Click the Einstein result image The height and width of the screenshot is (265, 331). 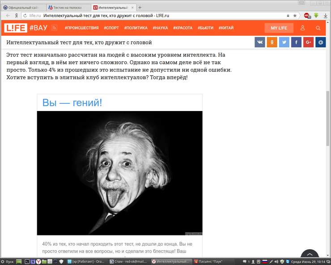(x=119, y=173)
